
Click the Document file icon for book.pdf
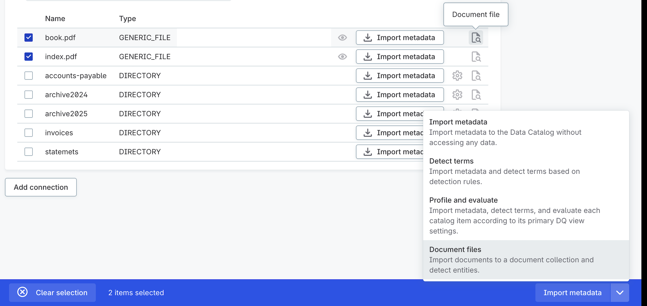476,38
